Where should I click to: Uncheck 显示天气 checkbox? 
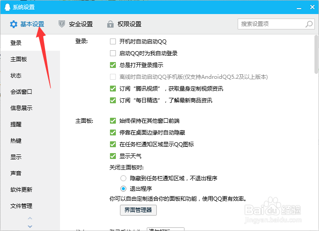(x=113, y=156)
